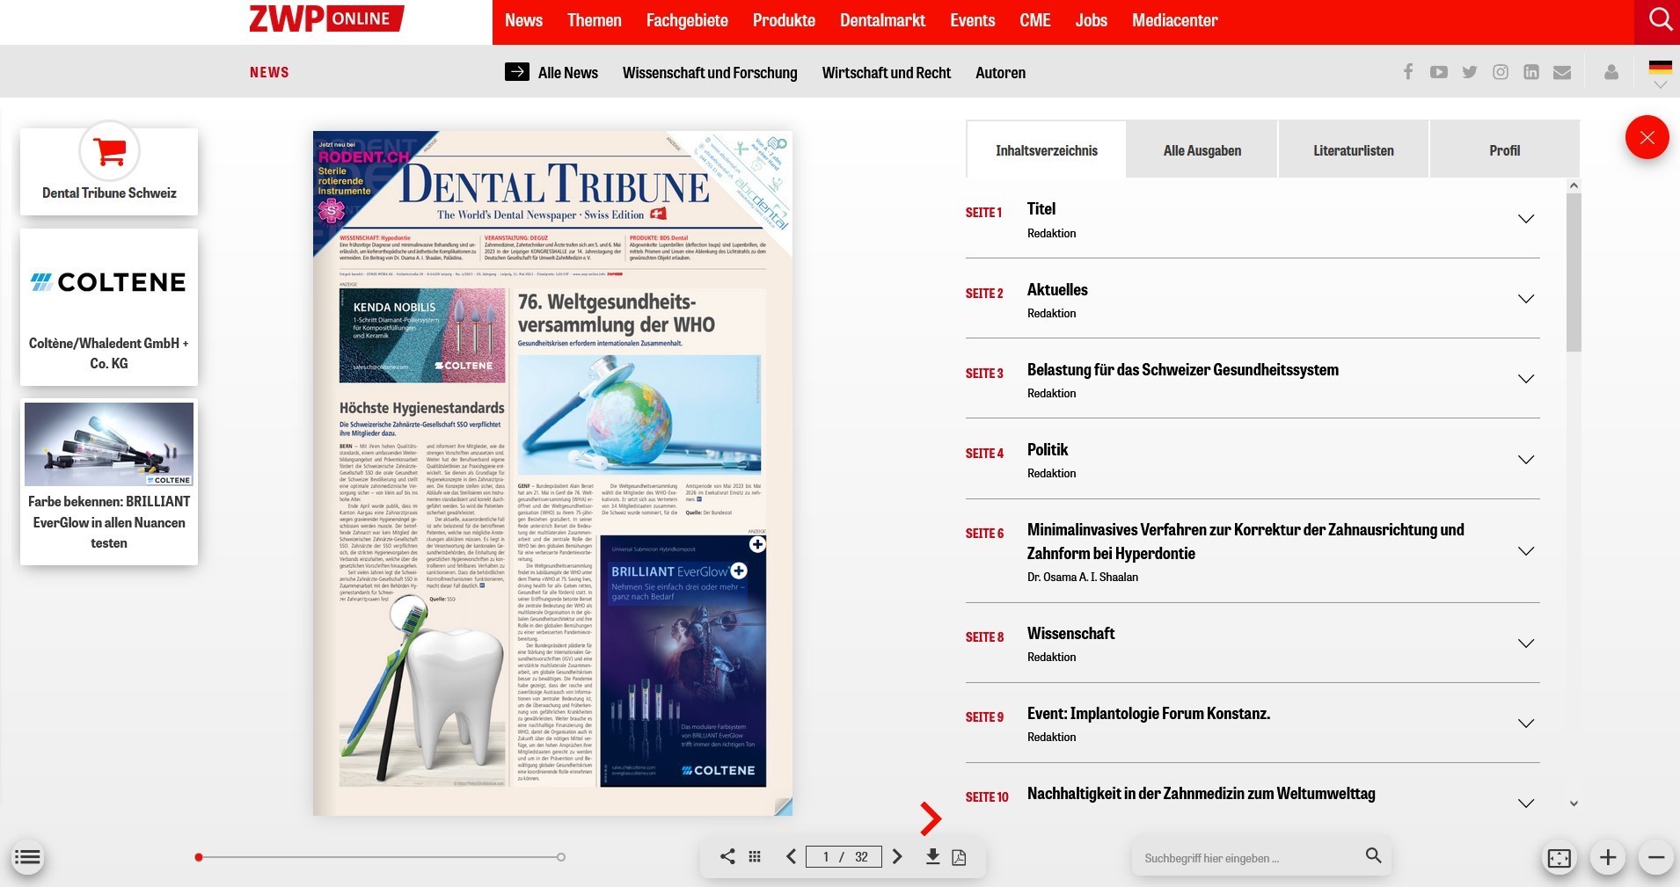Open the Instagram profile icon
The width and height of the screenshot is (1680, 887).
click(1501, 72)
